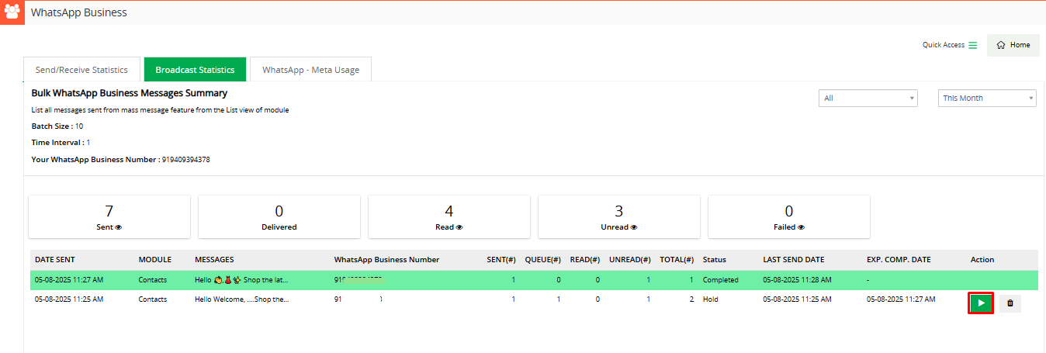
Task: Show read messages via Read eye icon
Action: tap(459, 228)
